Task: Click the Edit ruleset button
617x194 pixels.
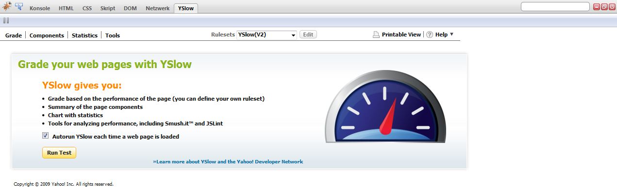Action: (x=308, y=35)
